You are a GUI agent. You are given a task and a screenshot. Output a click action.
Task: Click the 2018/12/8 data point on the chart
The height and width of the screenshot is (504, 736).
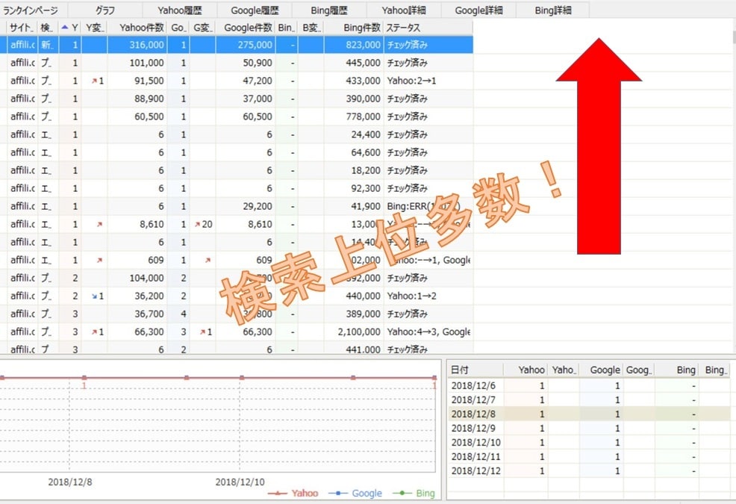point(84,378)
